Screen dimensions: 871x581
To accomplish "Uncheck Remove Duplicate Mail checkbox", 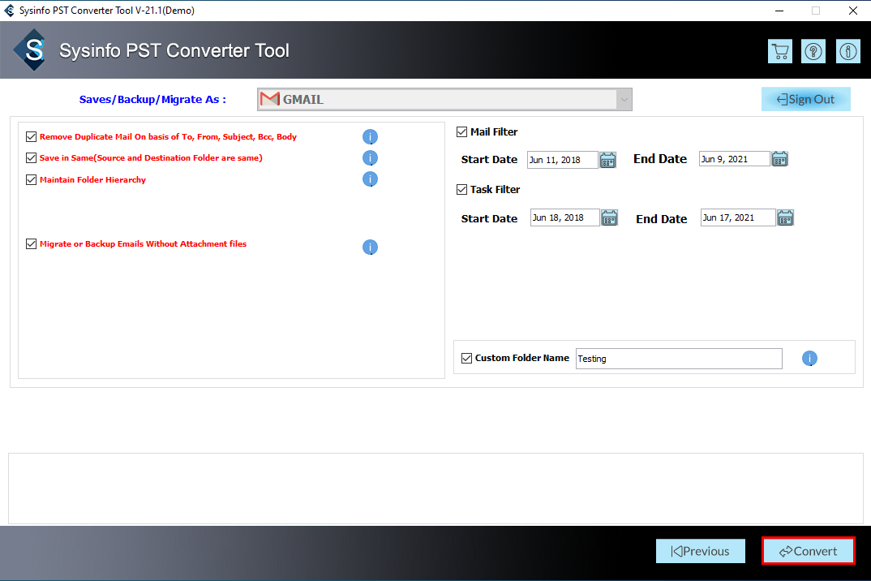I will pyautogui.click(x=31, y=137).
